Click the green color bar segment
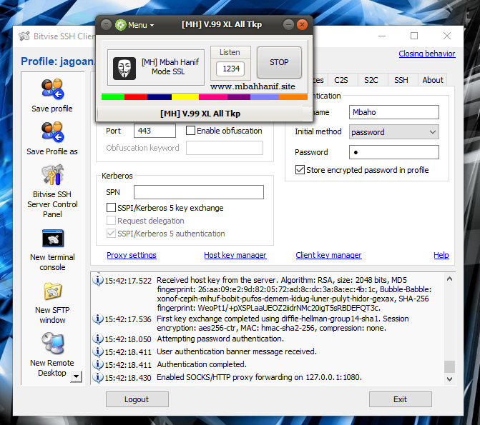Screen dimensions: 480x425 pos(113,97)
